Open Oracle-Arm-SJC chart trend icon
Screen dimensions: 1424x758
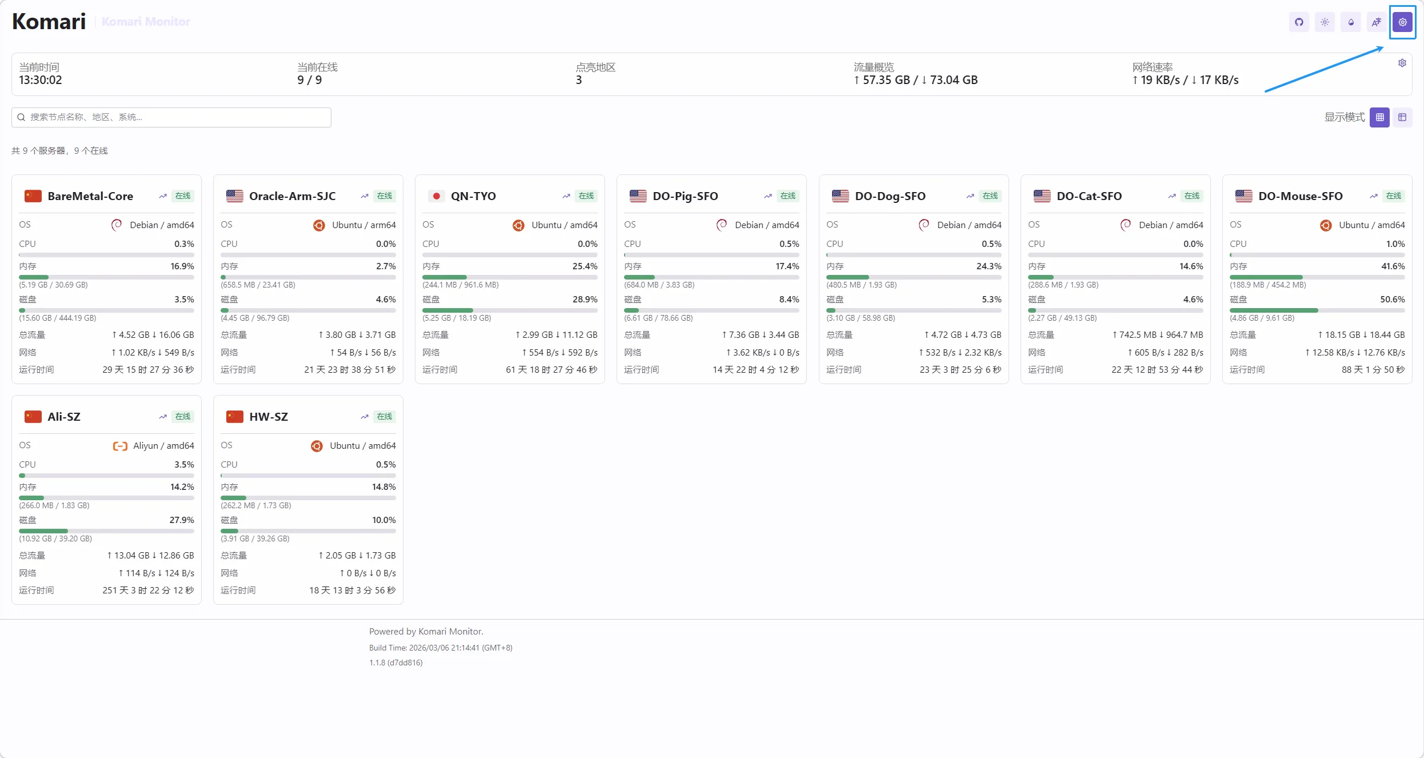pos(365,196)
